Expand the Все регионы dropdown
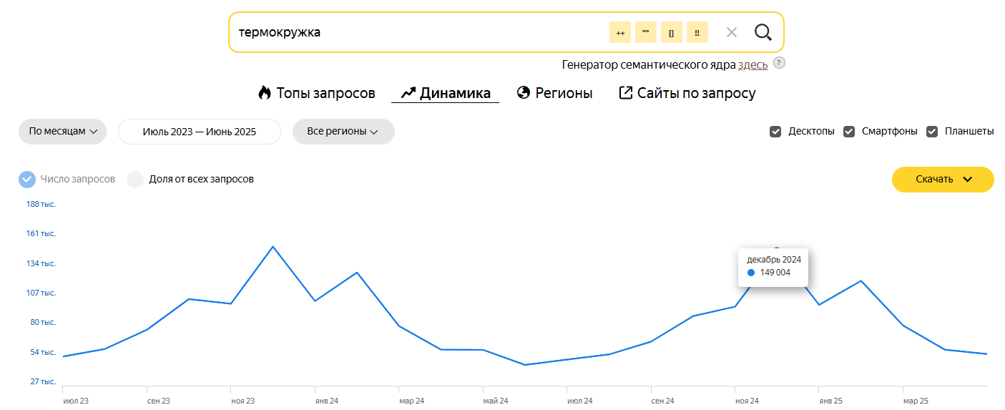Viewport: 1005px width, 410px height. coord(343,132)
